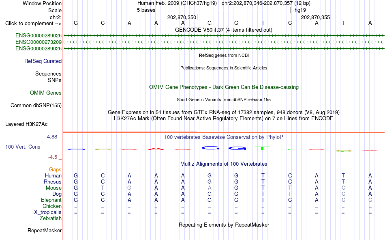Viewport: 385px width, 240px height.
Task: Click the ruler position marker 202,870,355
Action: click(316, 17)
